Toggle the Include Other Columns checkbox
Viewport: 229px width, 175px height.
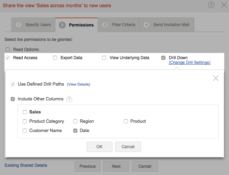point(13,99)
